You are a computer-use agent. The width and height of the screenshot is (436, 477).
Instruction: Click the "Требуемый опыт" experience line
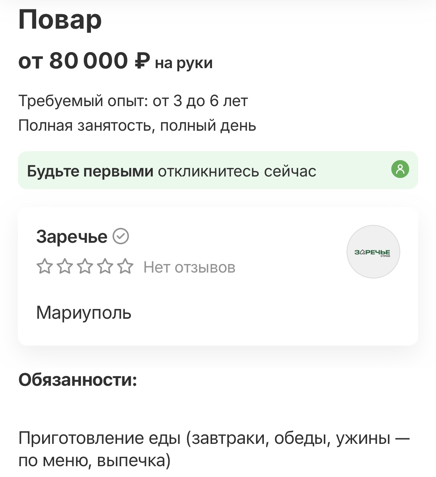point(133,101)
